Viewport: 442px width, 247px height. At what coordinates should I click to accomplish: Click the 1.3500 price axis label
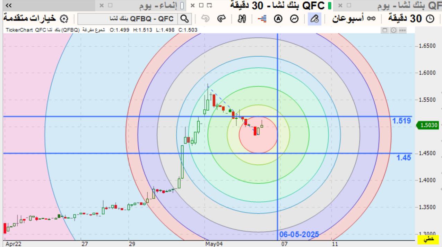pos(427,207)
